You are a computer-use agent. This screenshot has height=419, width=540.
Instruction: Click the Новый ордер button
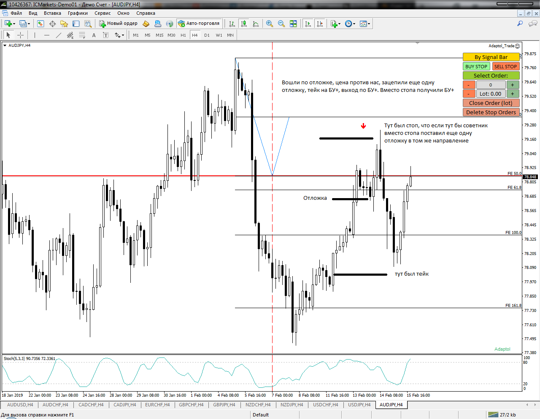tap(119, 24)
